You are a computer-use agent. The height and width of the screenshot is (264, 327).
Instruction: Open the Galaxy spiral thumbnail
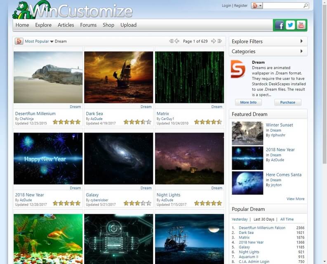119,159
